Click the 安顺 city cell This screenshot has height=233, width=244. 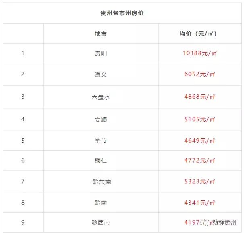click(x=101, y=119)
